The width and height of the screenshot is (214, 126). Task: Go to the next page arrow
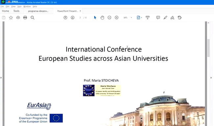73,17
